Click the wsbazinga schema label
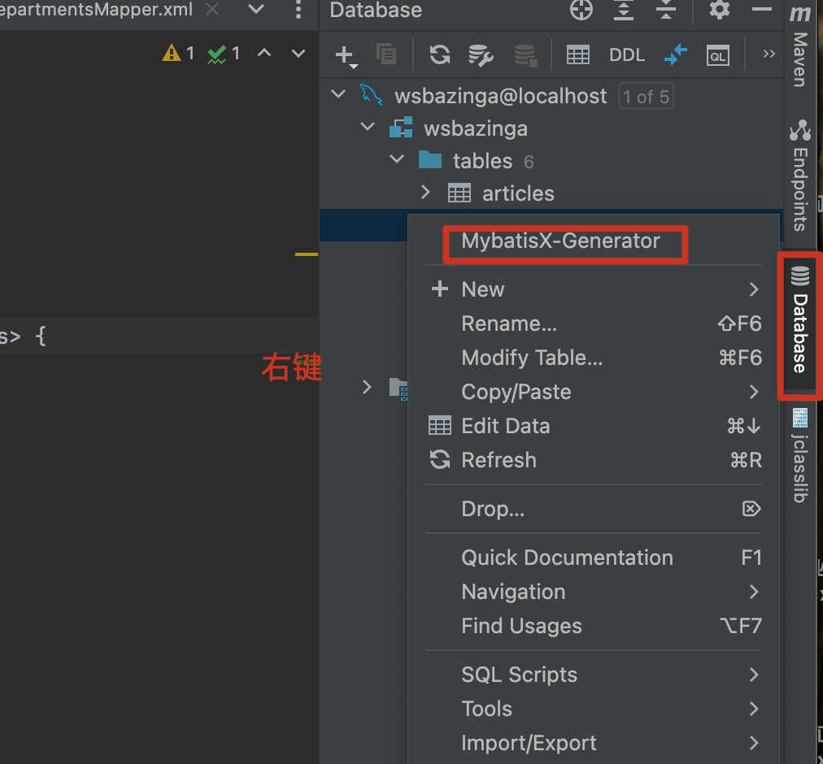 (x=476, y=129)
